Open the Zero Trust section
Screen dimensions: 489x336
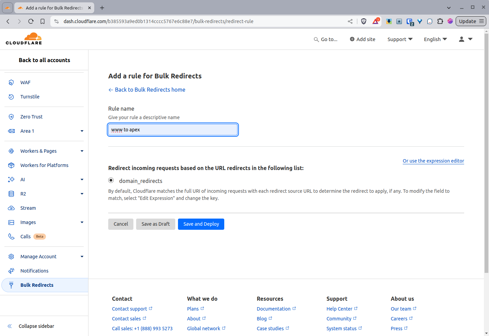coord(31,116)
